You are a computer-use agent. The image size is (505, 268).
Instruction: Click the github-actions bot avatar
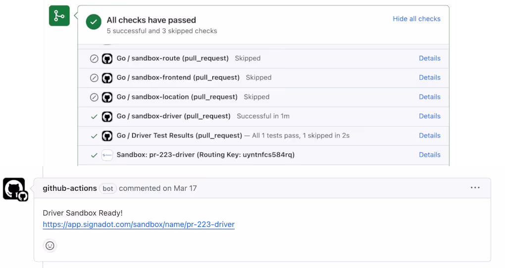pos(15,189)
